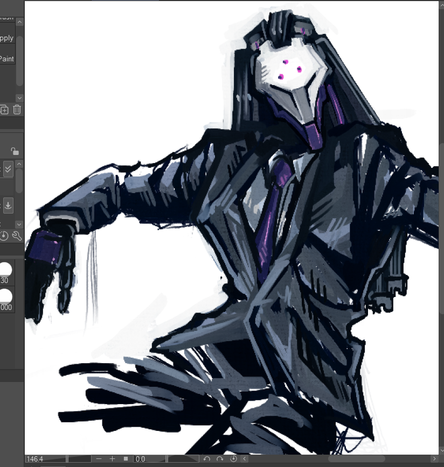Click canvas vertical scroll down arrow
The image size is (444, 467).
[442, 451]
